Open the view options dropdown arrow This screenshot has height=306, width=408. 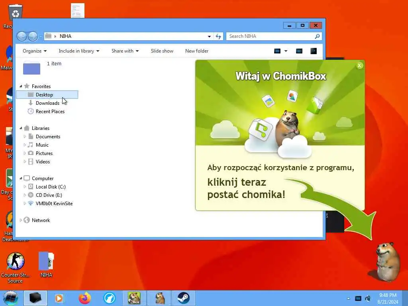(286, 51)
